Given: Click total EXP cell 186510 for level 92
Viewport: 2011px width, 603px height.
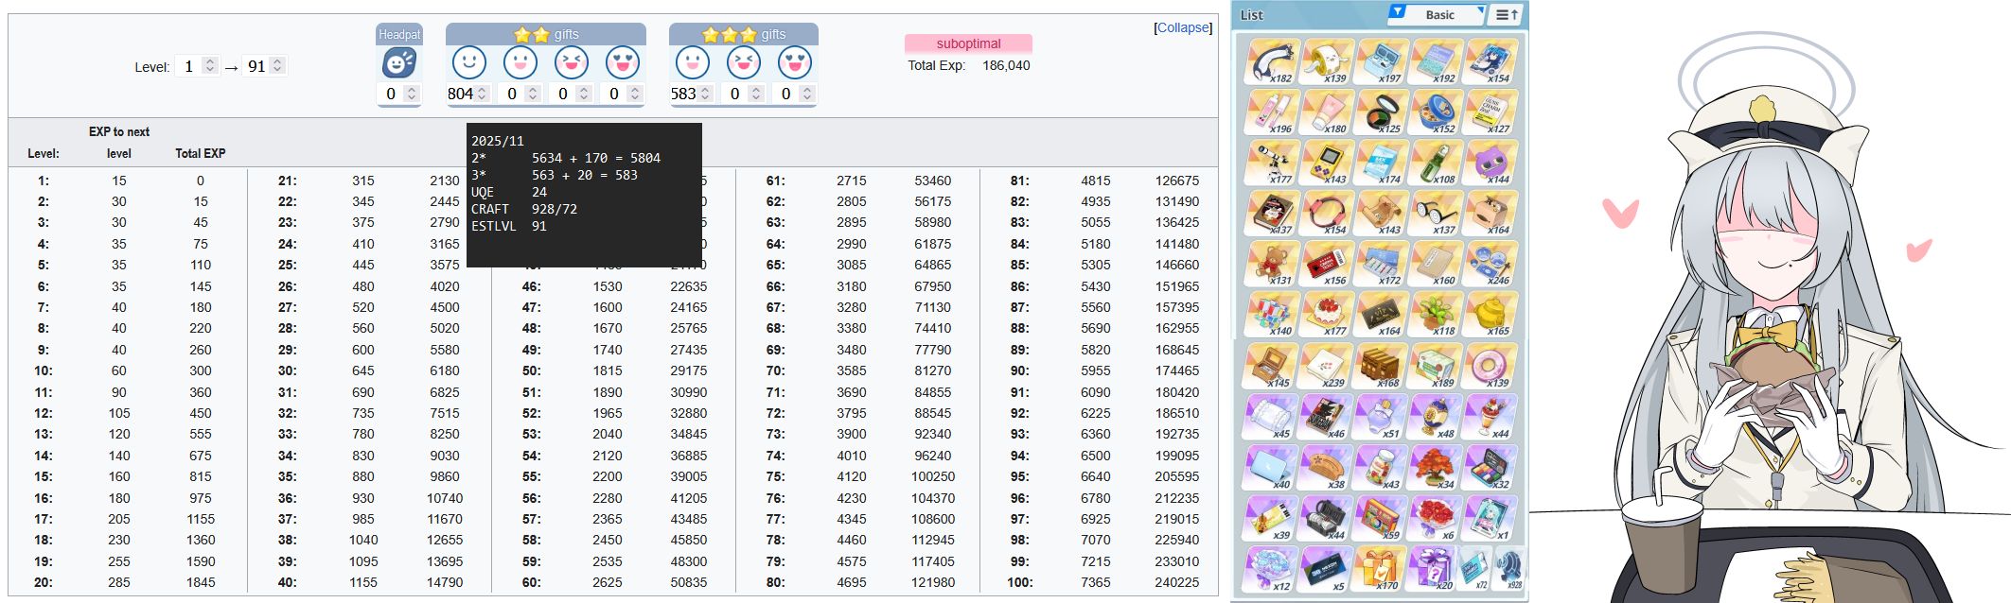Looking at the screenshot, I should [1177, 413].
